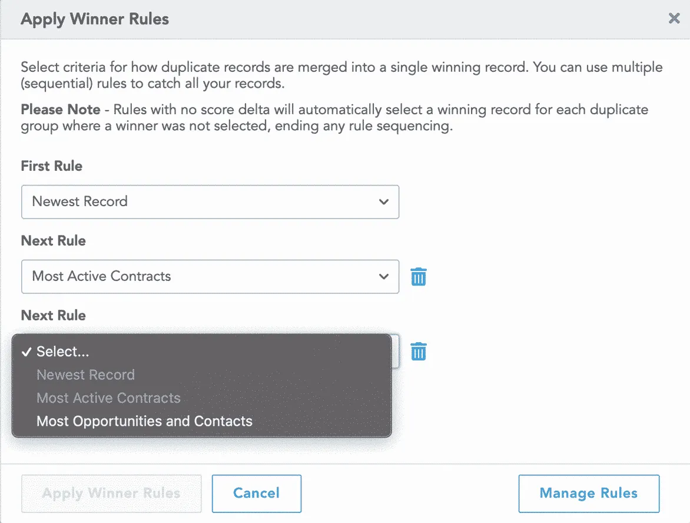Close the Apply Winner Rules dialog

[674, 18]
